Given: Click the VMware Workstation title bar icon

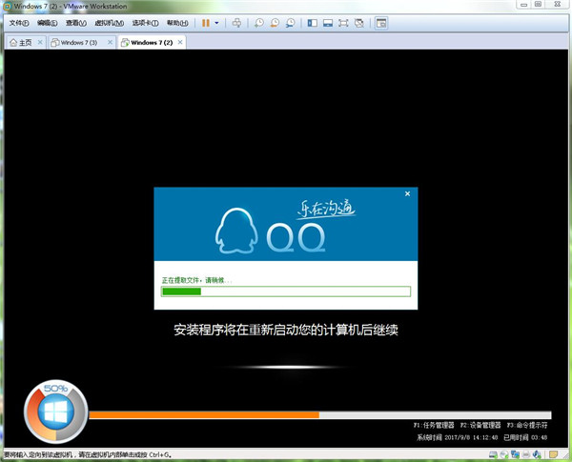Looking at the screenshot, I should point(7,7).
